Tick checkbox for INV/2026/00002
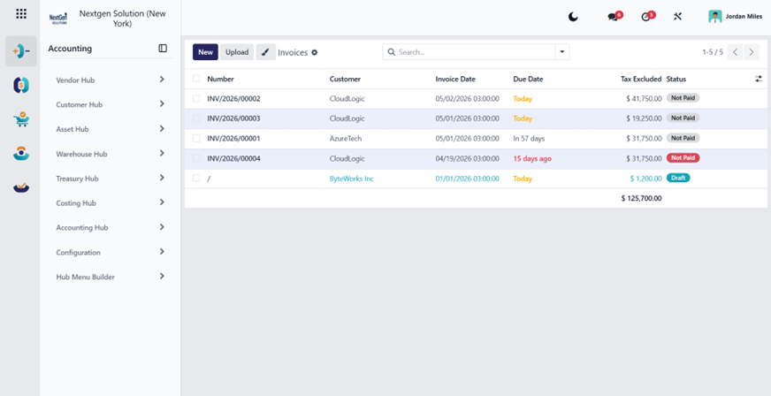The image size is (771, 396). 196,98
